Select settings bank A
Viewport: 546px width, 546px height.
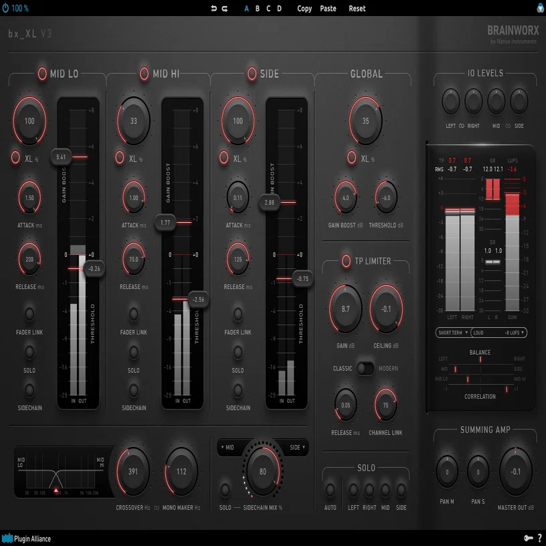click(246, 8)
